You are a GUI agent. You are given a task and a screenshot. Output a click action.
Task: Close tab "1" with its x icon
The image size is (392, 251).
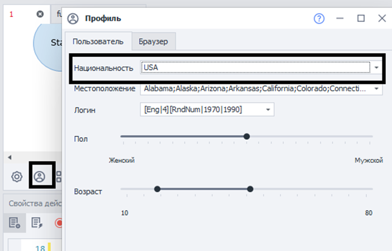pos(40,14)
